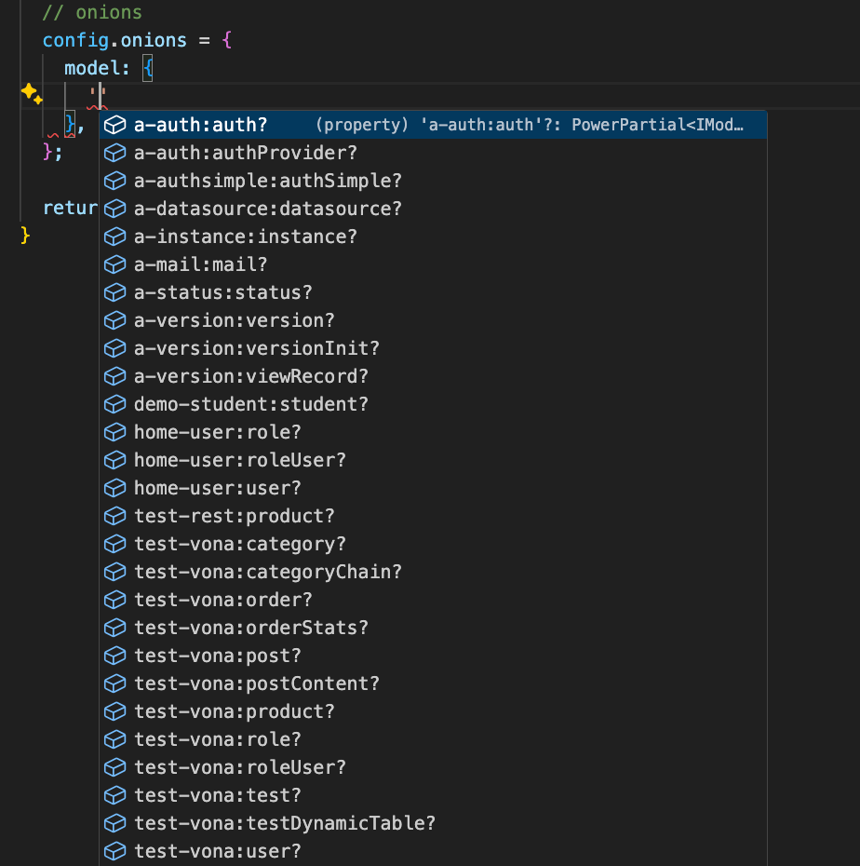Pick a-datasource:datasource completion item
The height and width of the screenshot is (866, 860).
(x=268, y=209)
